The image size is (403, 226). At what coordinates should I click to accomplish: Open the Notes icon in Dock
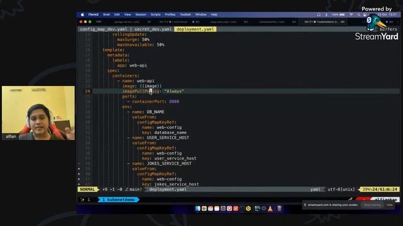(x=217, y=208)
